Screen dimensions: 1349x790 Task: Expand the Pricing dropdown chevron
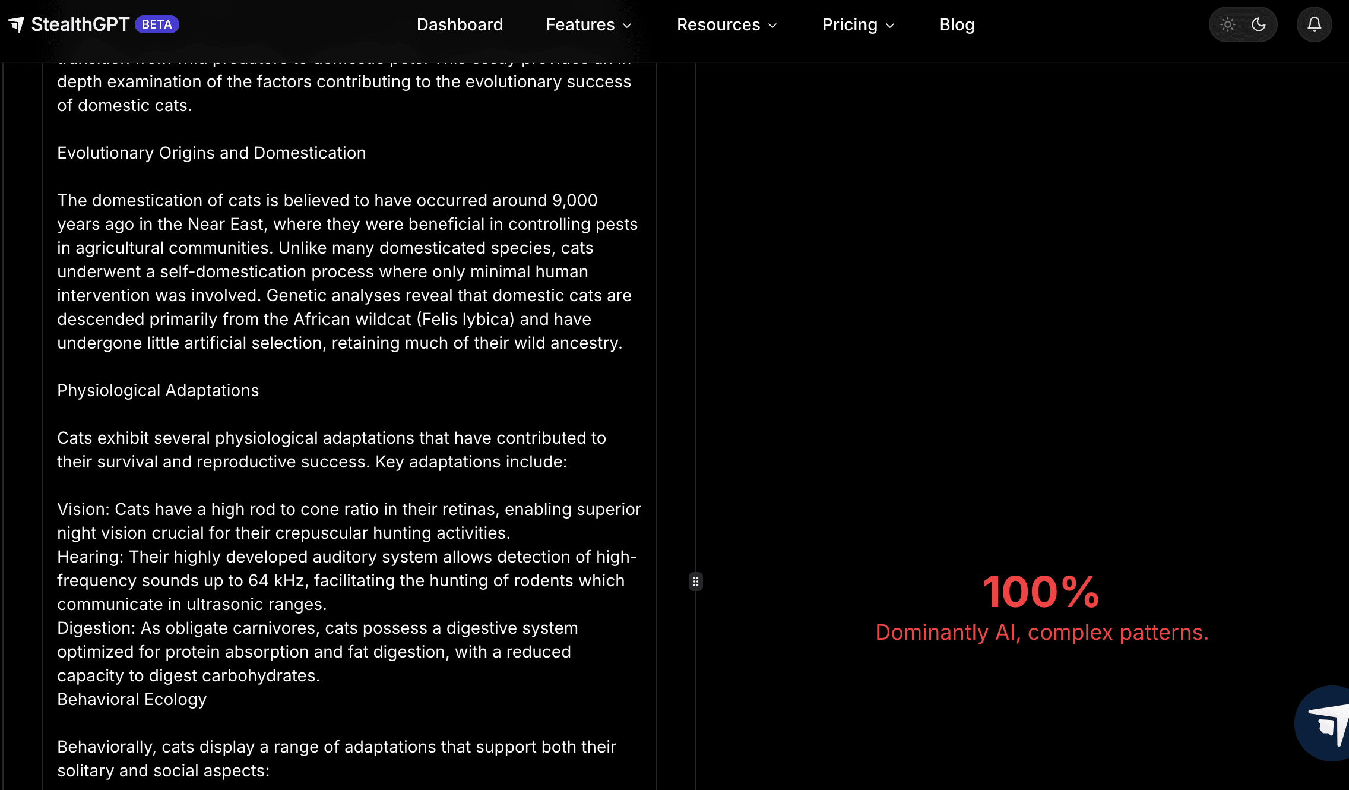pyautogui.click(x=890, y=25)
